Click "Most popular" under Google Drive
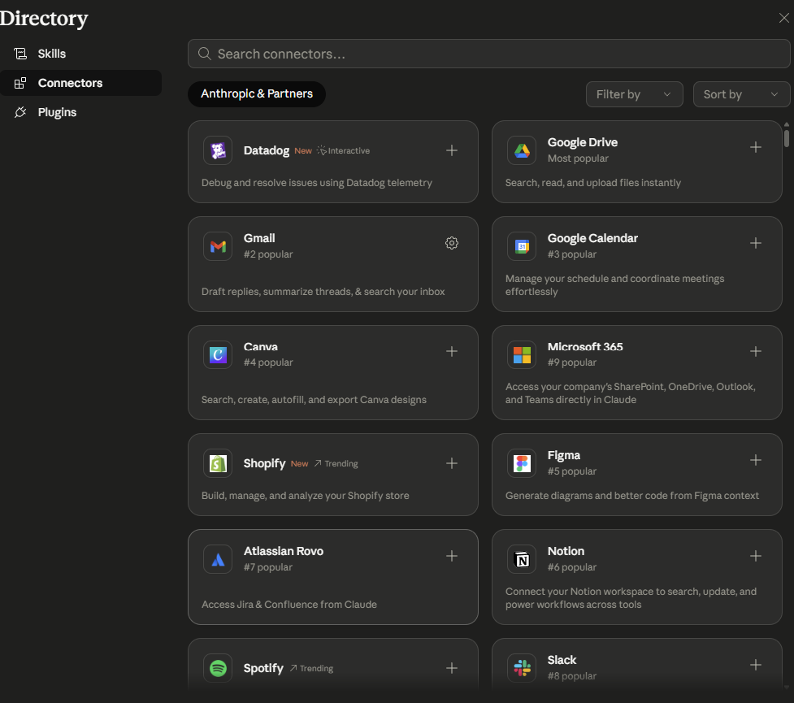The height and width of the screenshot is (703, 794). (x=578, y=158)
